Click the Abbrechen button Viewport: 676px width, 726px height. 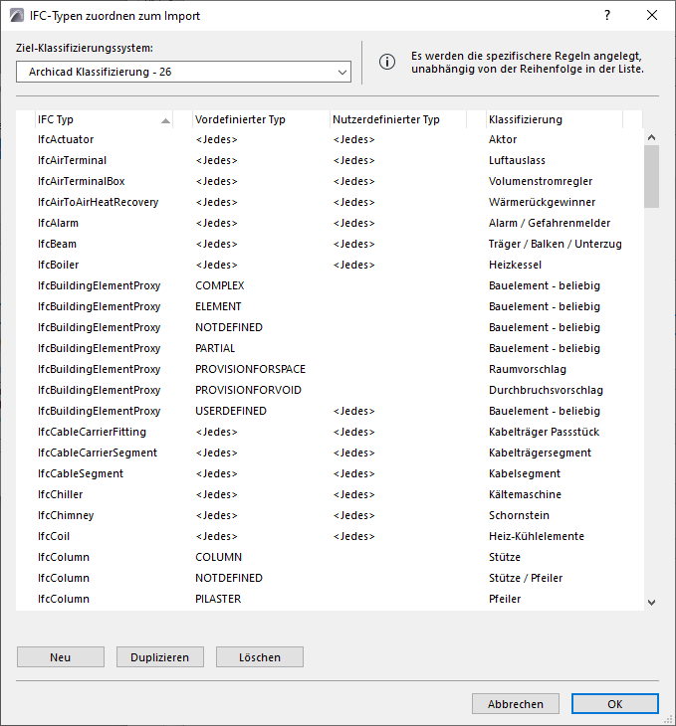(516, 704)
